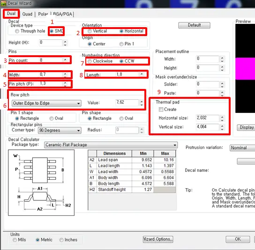Switch to the Dual tab

coord(11,14)
